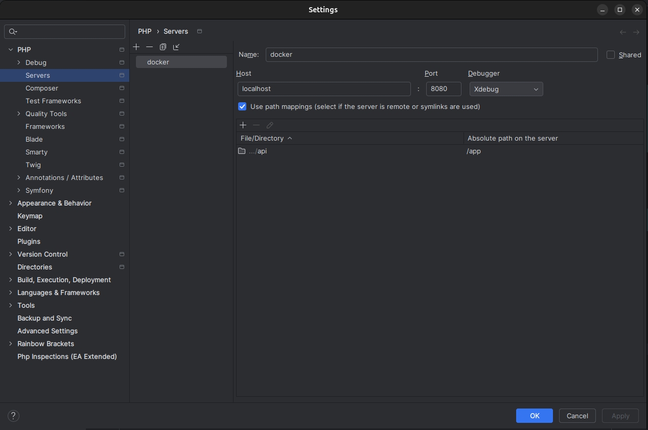Add a new path mapping row
Screen dimensions: 648x430
[x=243, y=125]
